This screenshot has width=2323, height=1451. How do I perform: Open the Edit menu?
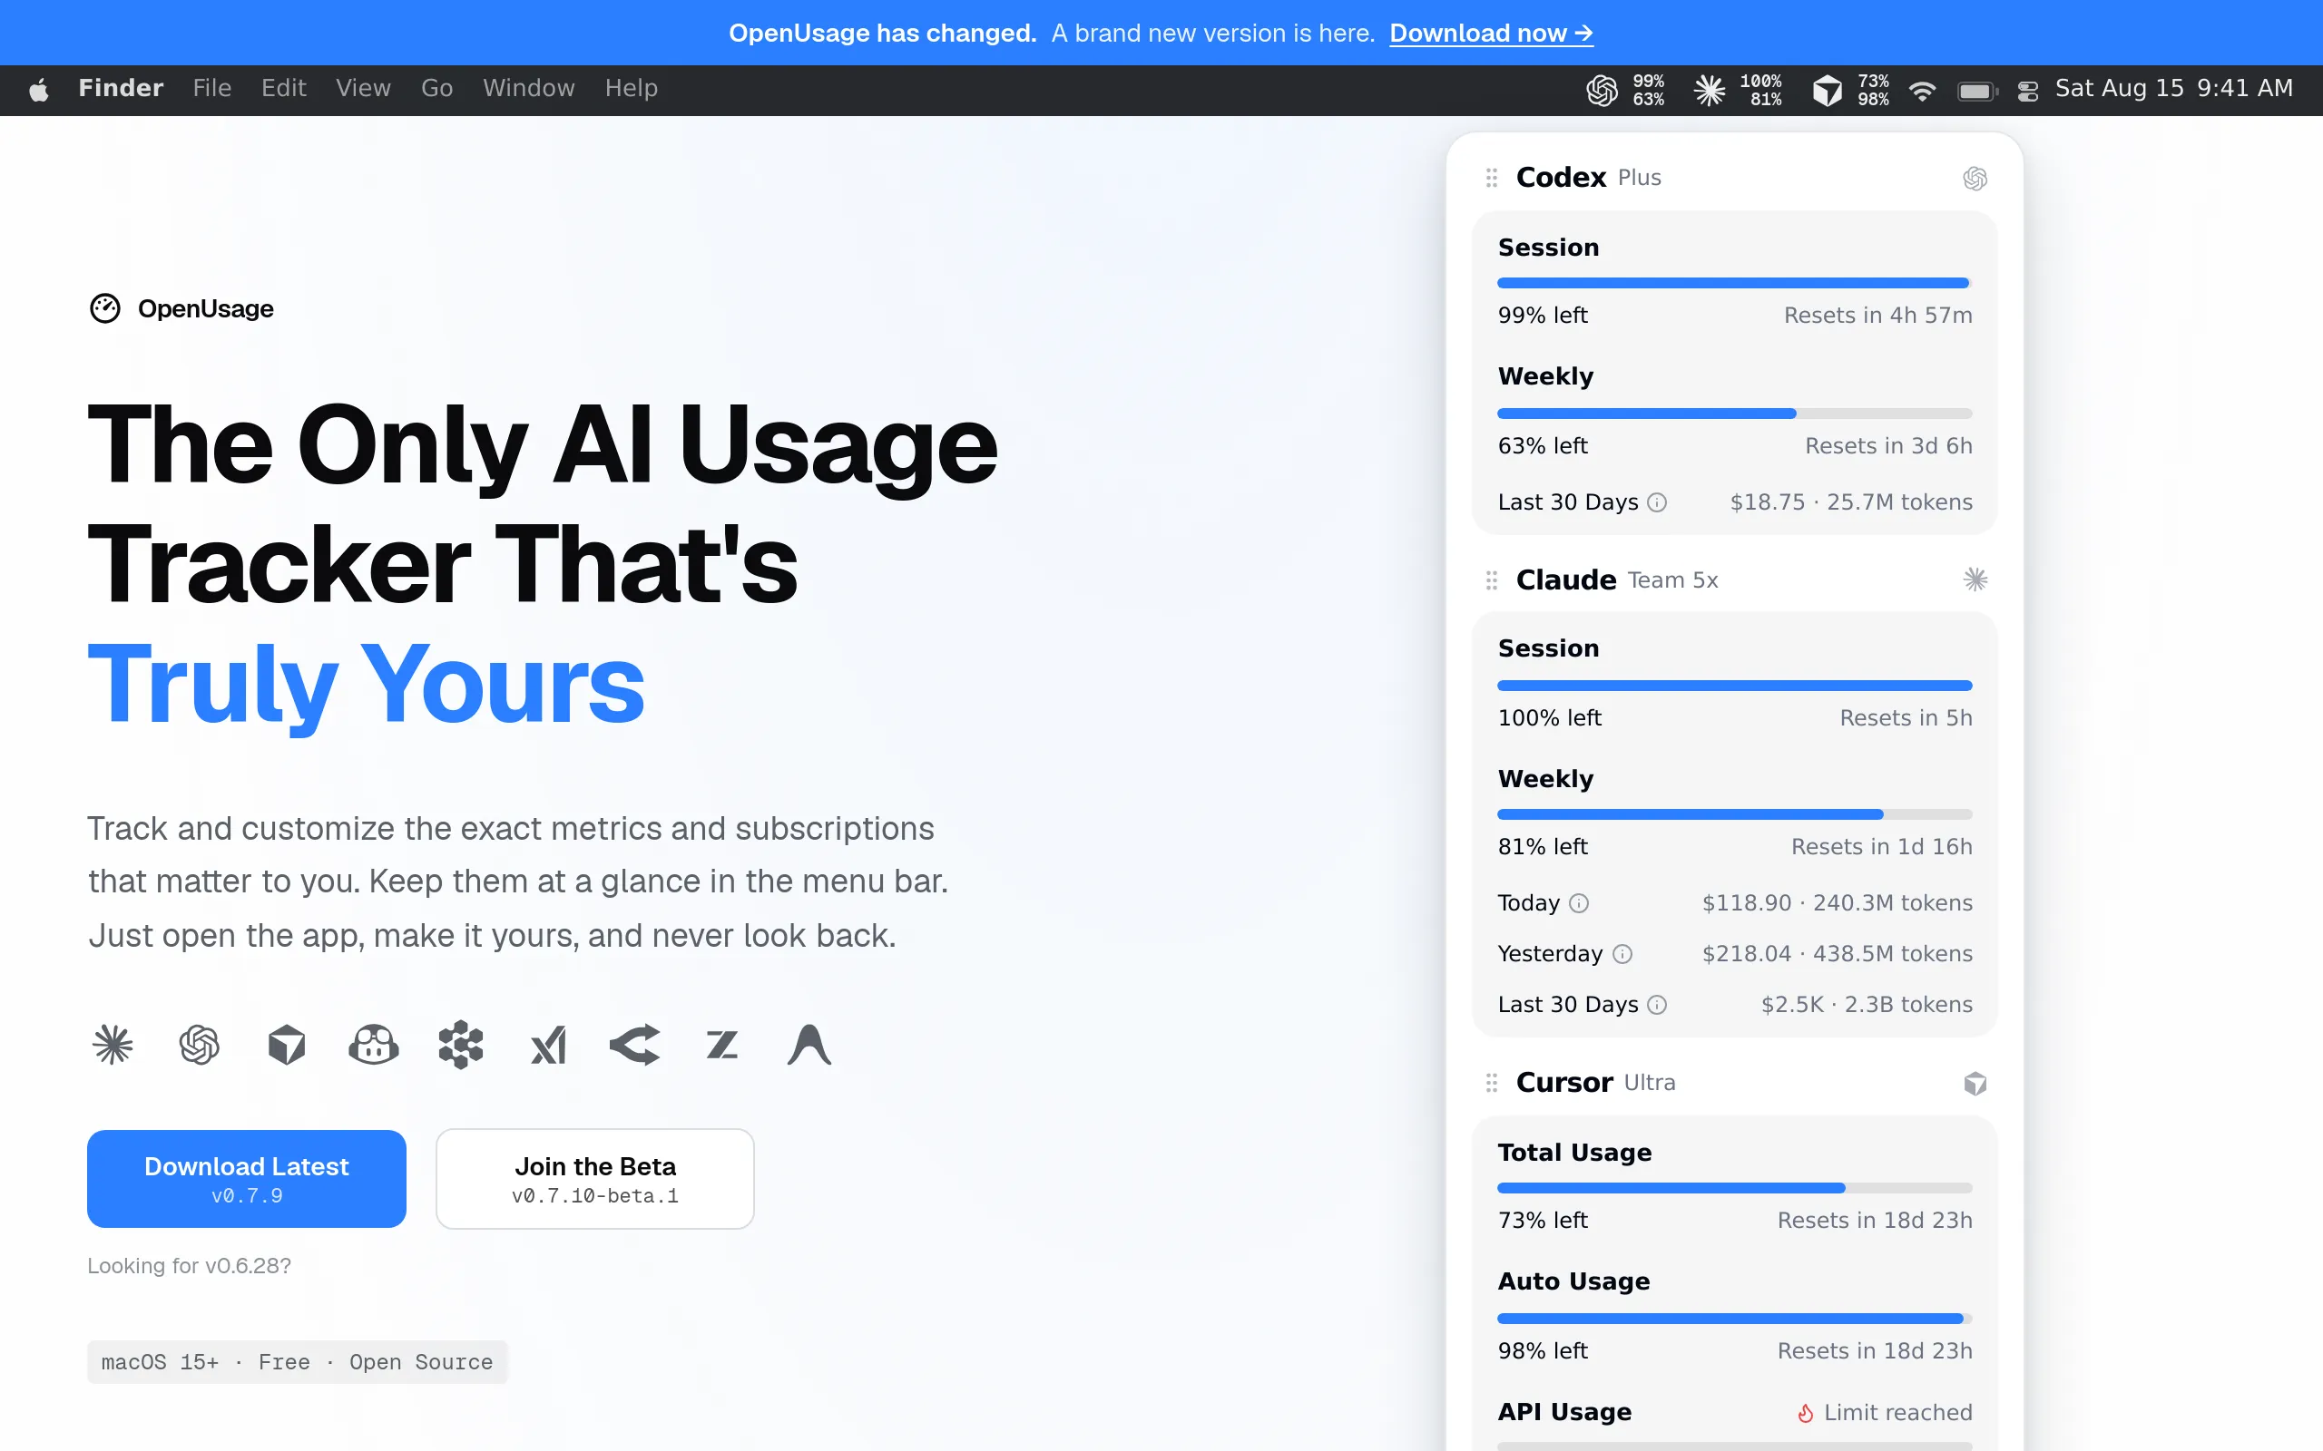(x=284, y=88)
